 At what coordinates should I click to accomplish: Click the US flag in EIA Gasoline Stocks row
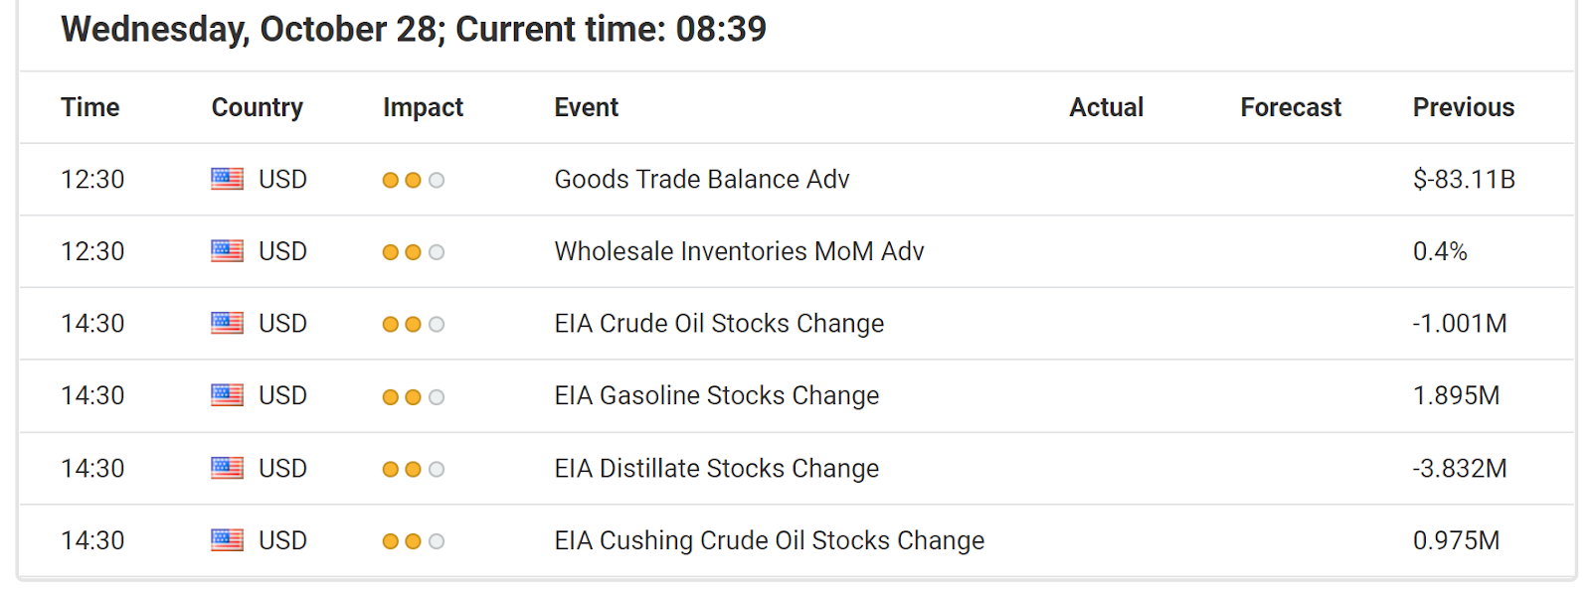[x=227, y=395]
